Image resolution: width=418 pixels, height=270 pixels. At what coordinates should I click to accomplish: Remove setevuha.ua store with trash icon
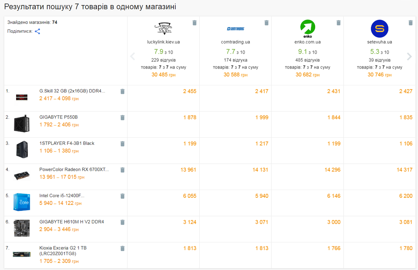[x=411, y=23]
